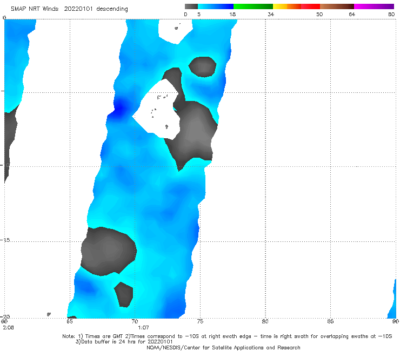Click the color bar label '50'
The width and height of the screenshot is (400, 351).
[319, 15]
